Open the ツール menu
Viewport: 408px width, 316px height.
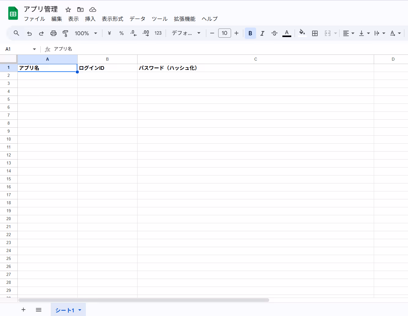point(160,19)
